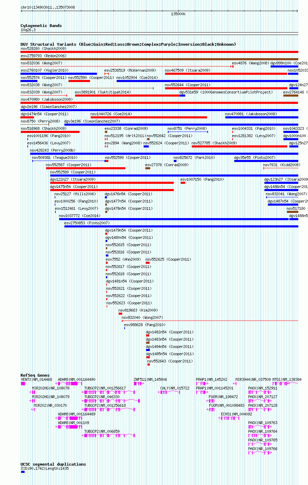Select variant nsv552590 (Cooper2011)

tap(79, 81)
